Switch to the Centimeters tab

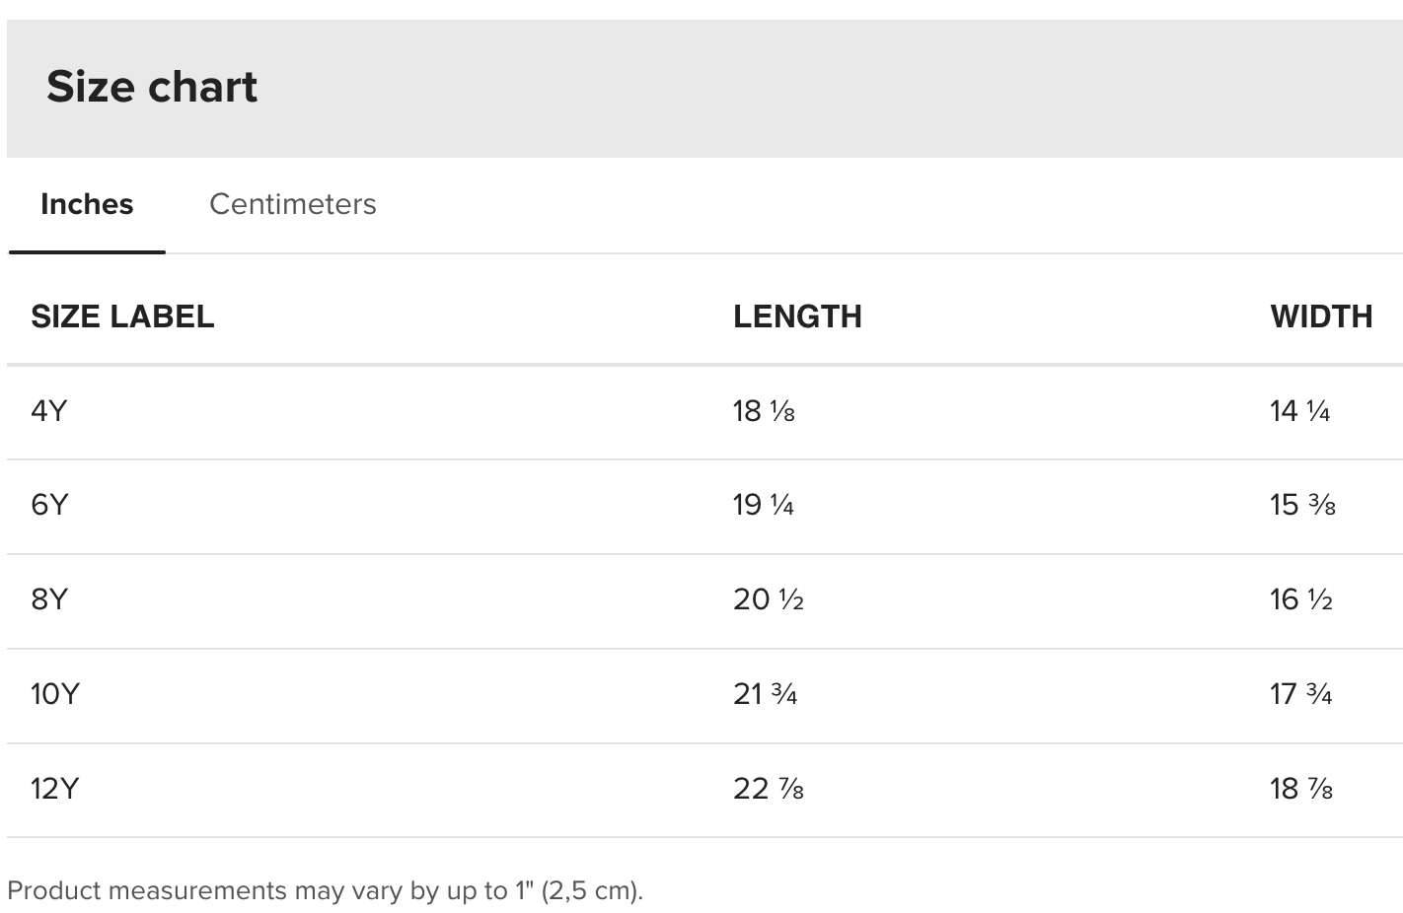click(x=292, y=204)
